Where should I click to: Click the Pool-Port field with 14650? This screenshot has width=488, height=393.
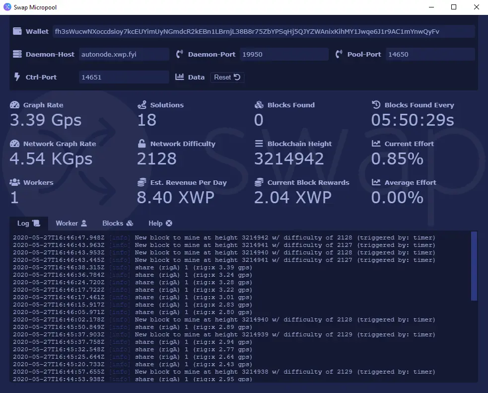click(430, 54)
